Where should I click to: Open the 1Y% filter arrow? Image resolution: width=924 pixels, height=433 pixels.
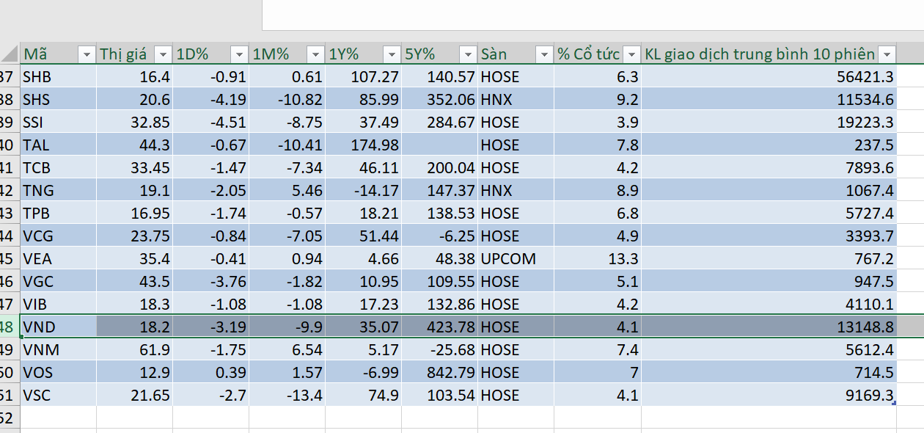[392, 54]
